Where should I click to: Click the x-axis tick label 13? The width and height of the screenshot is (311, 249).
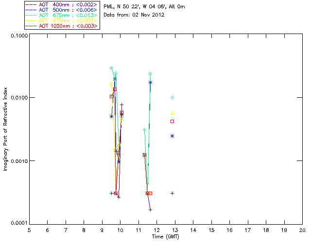(175, 230)
